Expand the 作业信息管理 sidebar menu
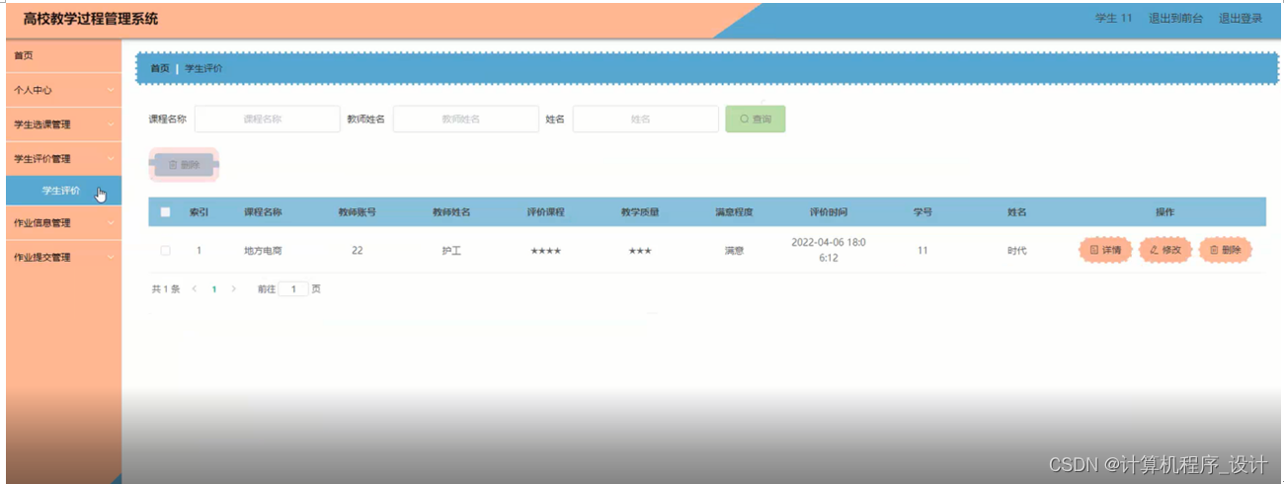The image size is (1284, 484). coord(63,223)
